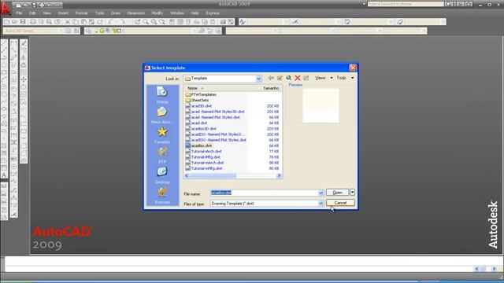The width and height of the screenshot is (504, 283).
Task: Select Tutorial-iMfg.dwt file
Action: [203, 157]
